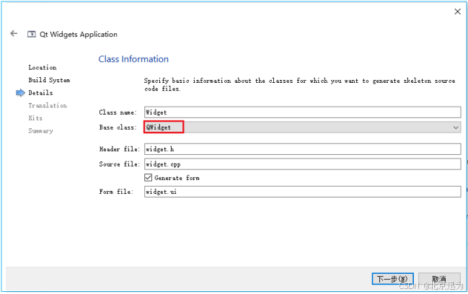Viewport: 468px width, 294px height.
Task: Open the Base class dropdown arrow
Action: tap(456, 128)
